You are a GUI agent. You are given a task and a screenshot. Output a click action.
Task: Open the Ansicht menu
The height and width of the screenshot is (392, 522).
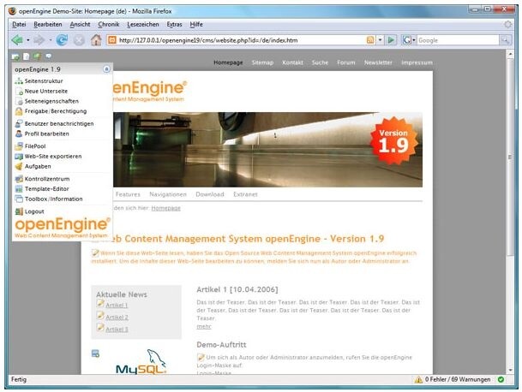pos(80,24)
